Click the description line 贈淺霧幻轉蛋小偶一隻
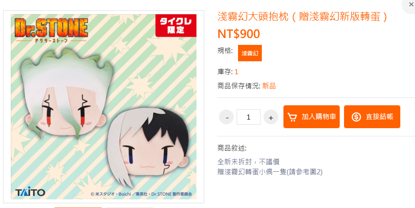 click(x=270, y=172)
